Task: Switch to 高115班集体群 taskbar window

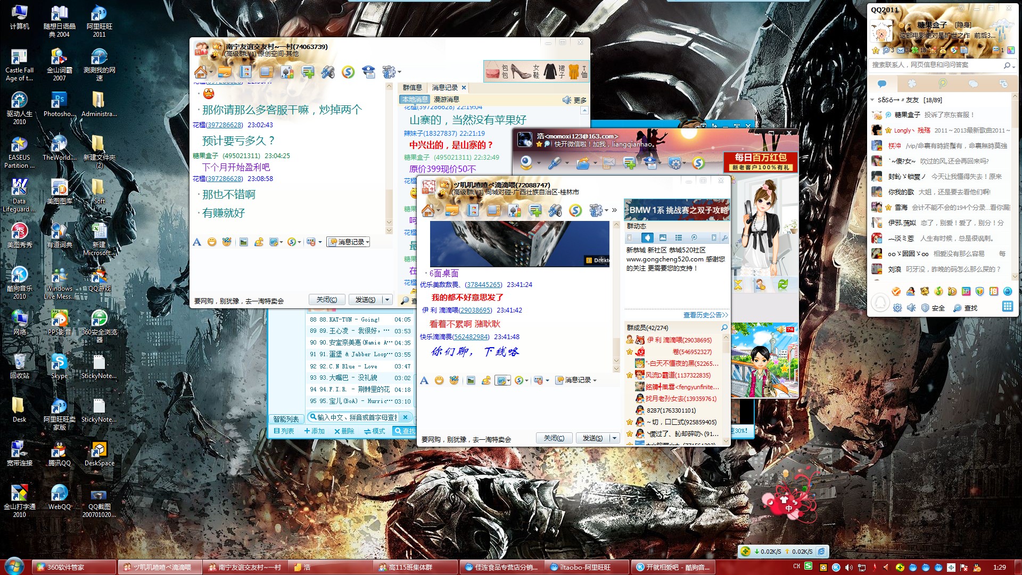Action: coord(416,568)
